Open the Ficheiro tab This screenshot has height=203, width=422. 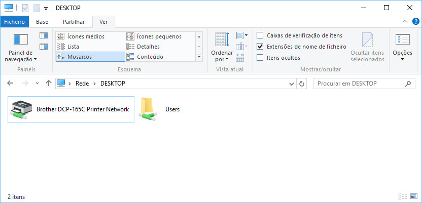[x=14, y=22]
